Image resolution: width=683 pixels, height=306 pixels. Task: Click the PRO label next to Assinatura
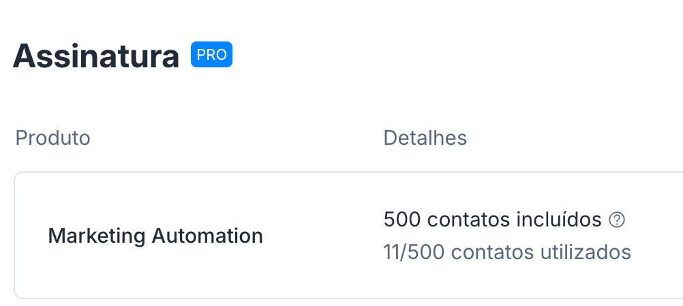[211, 54]
